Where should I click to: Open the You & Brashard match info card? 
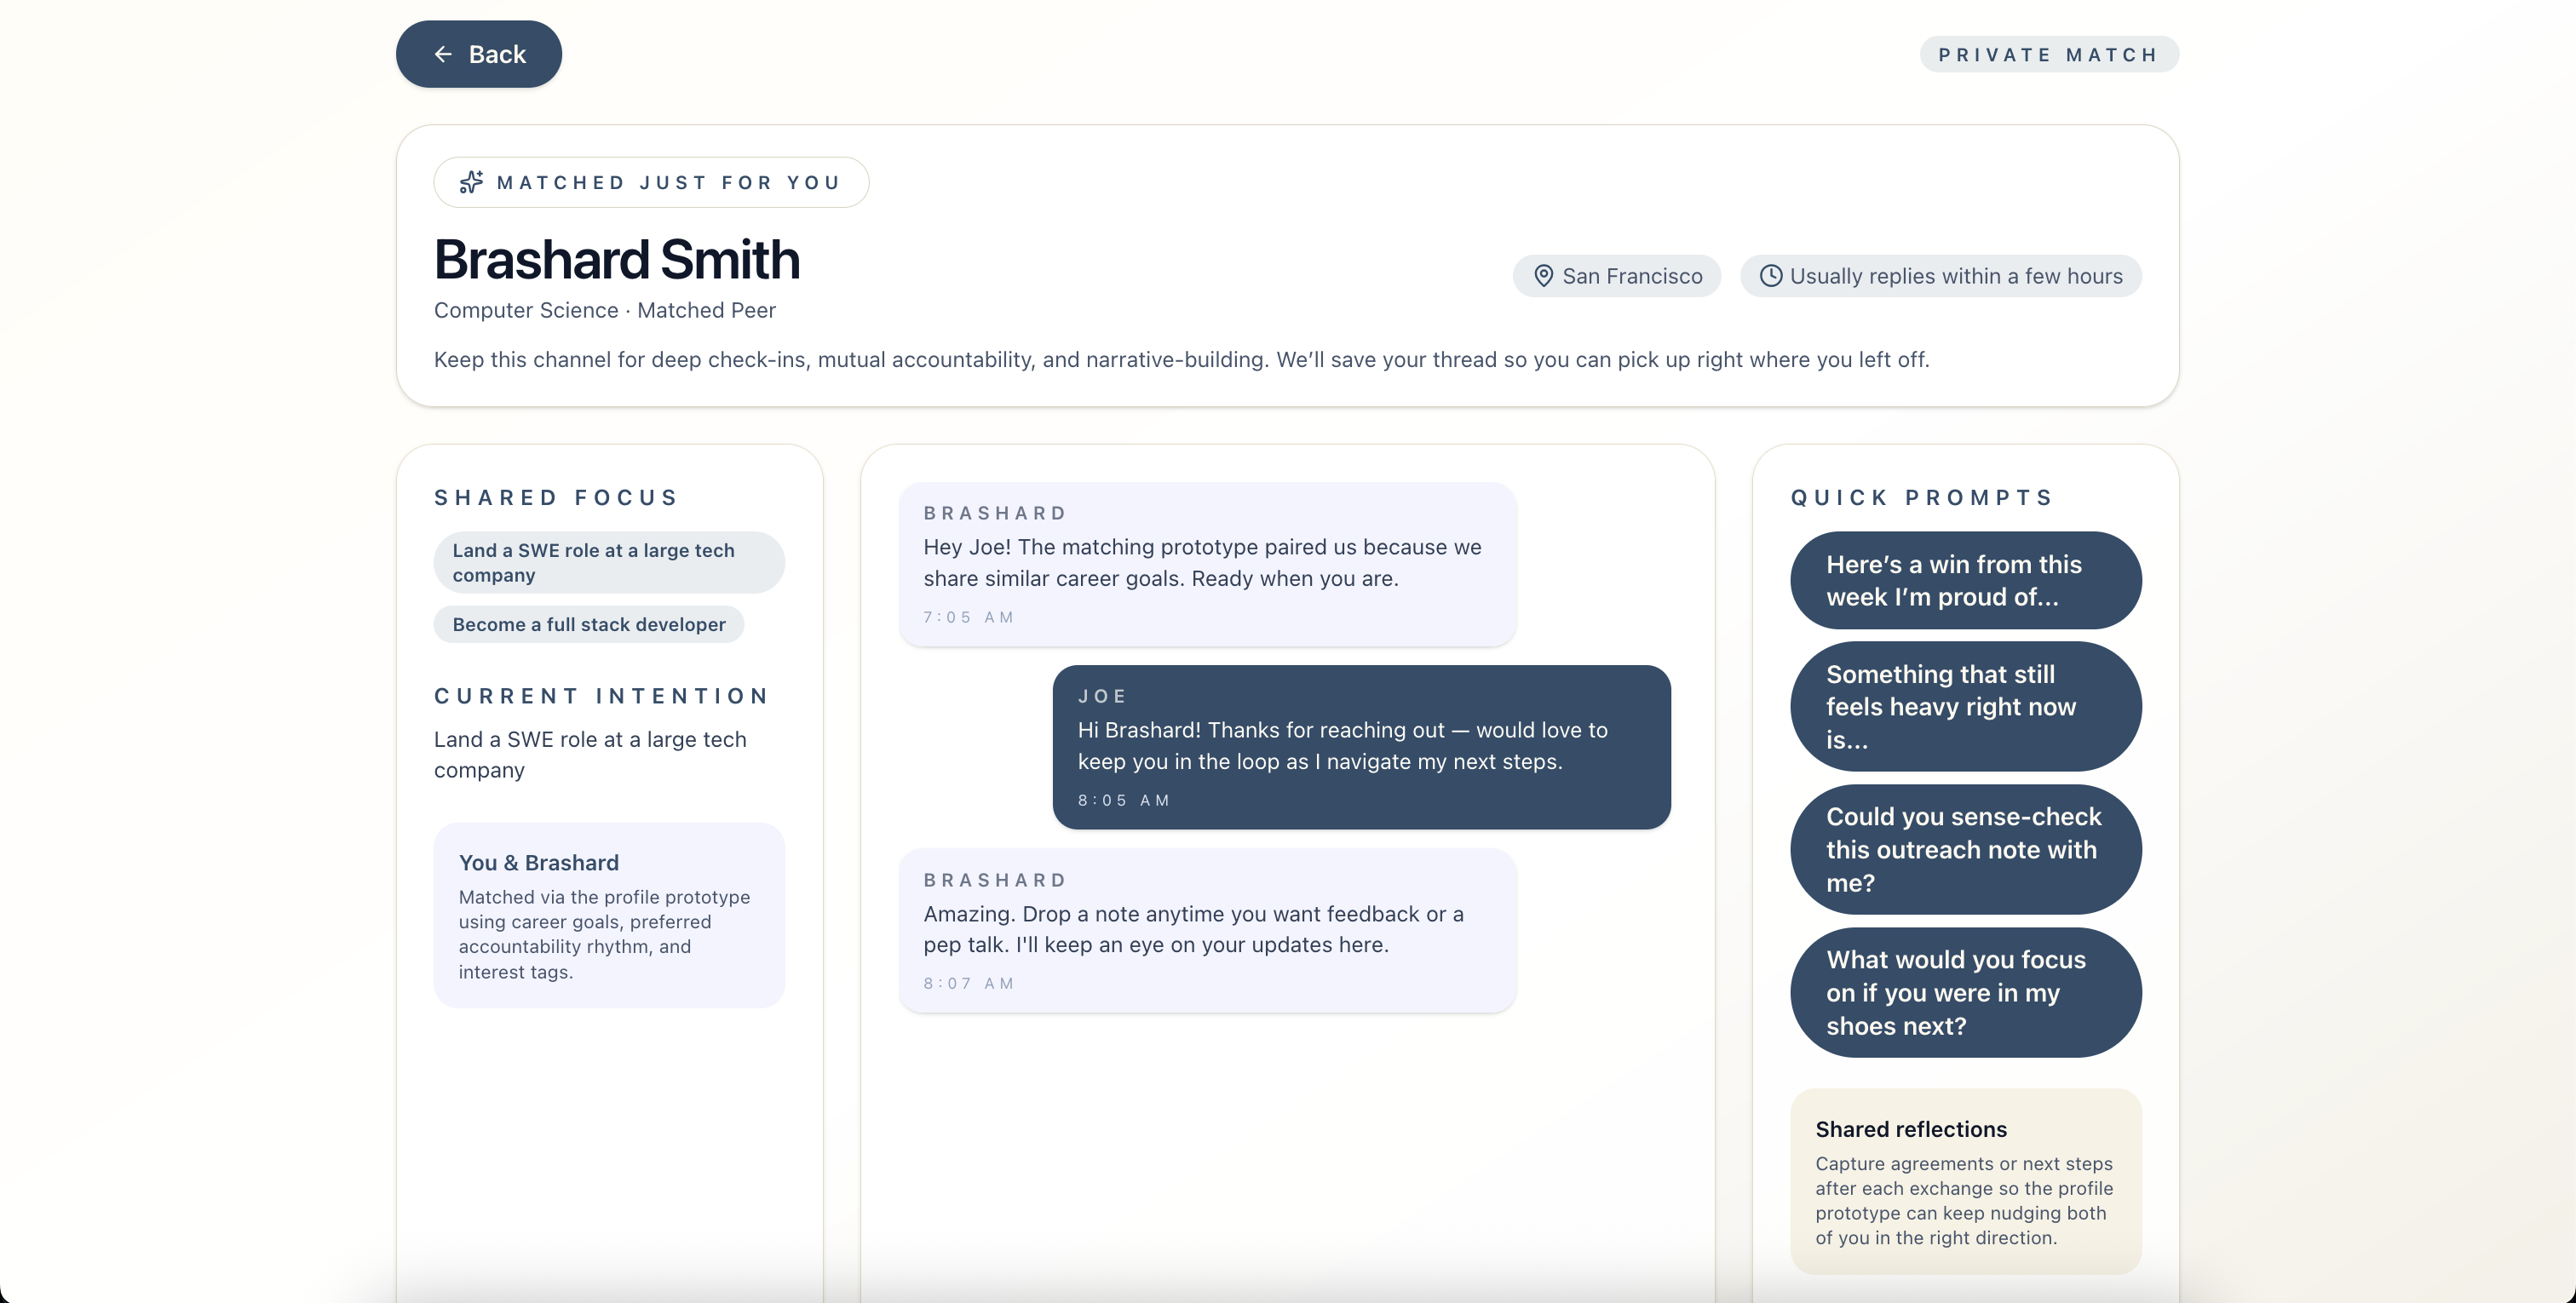click(x=608, y=915)
